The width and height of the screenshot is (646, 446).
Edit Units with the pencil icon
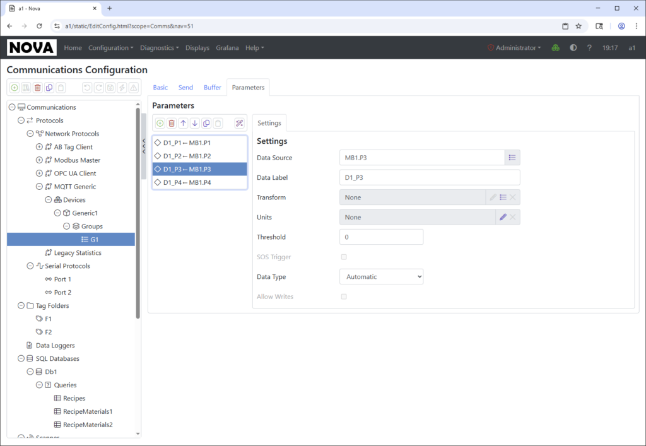(503, 217)
